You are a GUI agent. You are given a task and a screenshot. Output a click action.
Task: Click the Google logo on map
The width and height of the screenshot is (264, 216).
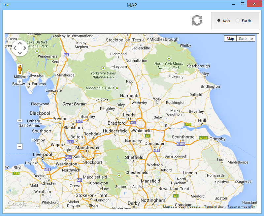click(x=17, y=203)
